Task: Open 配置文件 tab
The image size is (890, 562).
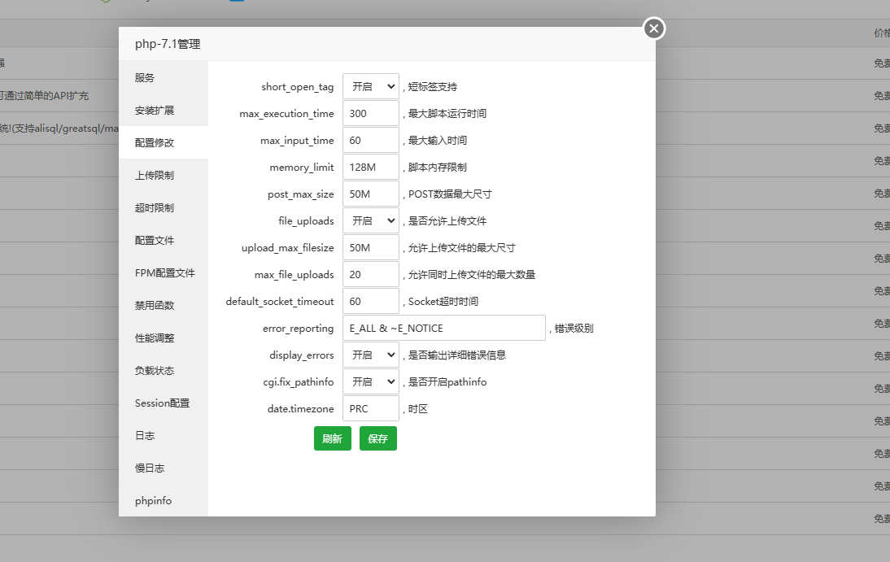Action: click(164, 240)
